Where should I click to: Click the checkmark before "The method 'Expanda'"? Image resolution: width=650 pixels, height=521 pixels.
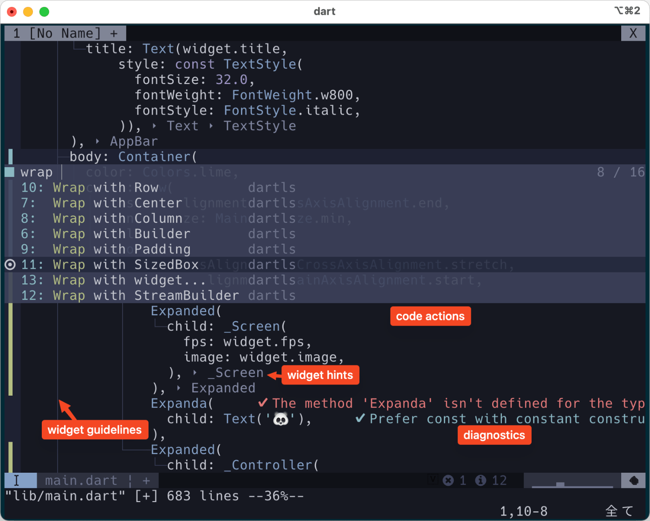pos(263,403)
